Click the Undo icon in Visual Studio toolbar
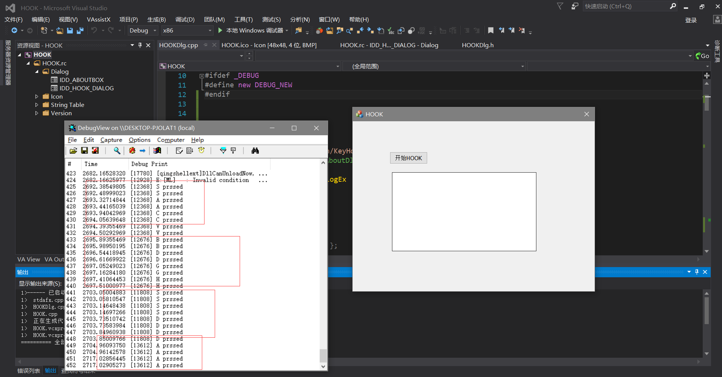This screenshot has width=722, height=377. pyautogui.click(x=94, y=31)
